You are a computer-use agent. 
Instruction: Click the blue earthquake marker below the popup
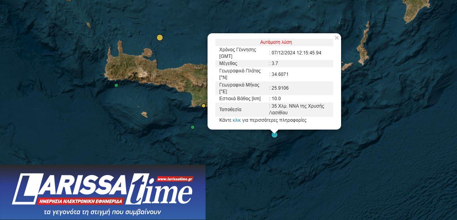click(275, 135)
